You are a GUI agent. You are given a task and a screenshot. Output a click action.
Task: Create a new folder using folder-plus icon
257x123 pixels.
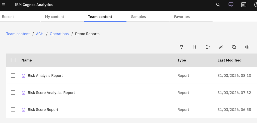(x=208, y=47)
